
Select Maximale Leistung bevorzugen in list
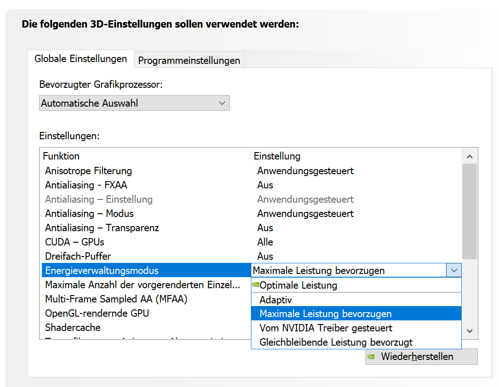coord(356,313)
